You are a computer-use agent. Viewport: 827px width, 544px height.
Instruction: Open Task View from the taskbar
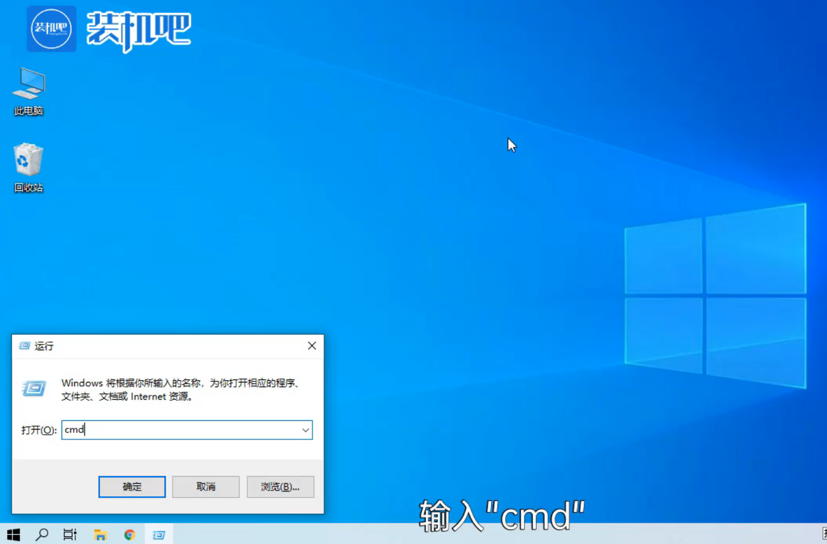tap(70, 534)
